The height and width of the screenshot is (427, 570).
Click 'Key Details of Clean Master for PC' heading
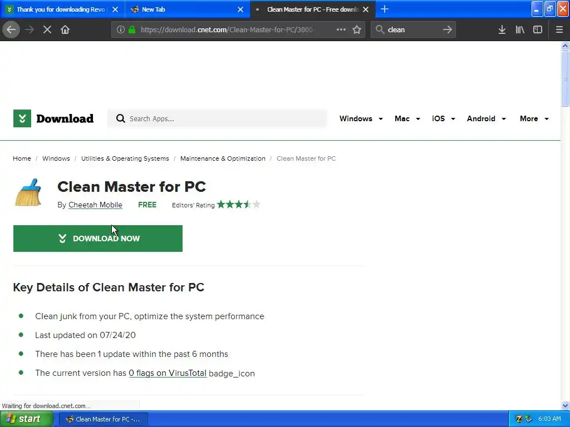(x=109, y=287)
